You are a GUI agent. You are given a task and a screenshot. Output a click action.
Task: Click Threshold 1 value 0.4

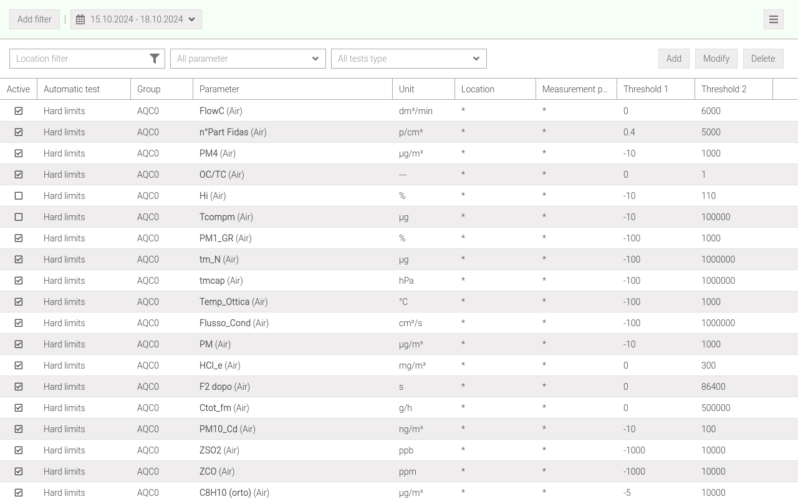pyautogui.click(x=629, y=132)
